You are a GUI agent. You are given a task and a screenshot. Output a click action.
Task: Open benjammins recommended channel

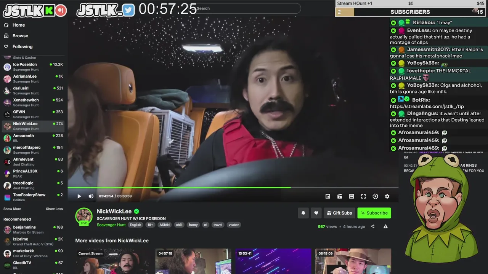33,229
